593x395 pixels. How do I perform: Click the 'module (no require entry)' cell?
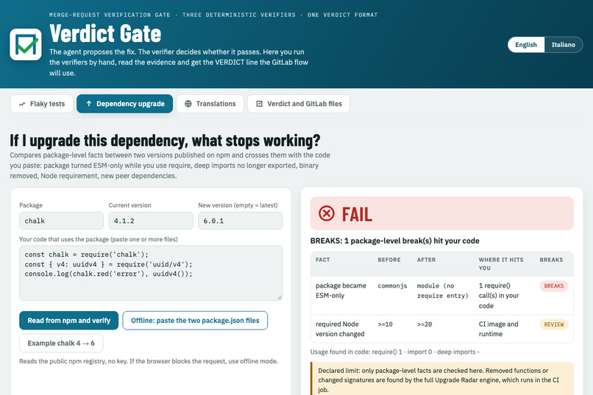[442, 291]
